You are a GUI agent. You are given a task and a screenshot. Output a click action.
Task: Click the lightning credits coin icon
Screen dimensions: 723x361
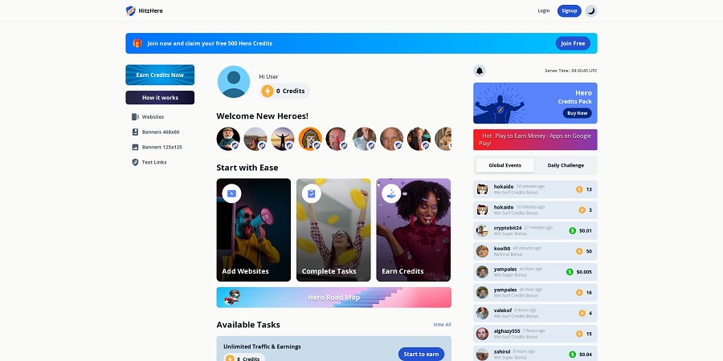[x=268, y=91]
